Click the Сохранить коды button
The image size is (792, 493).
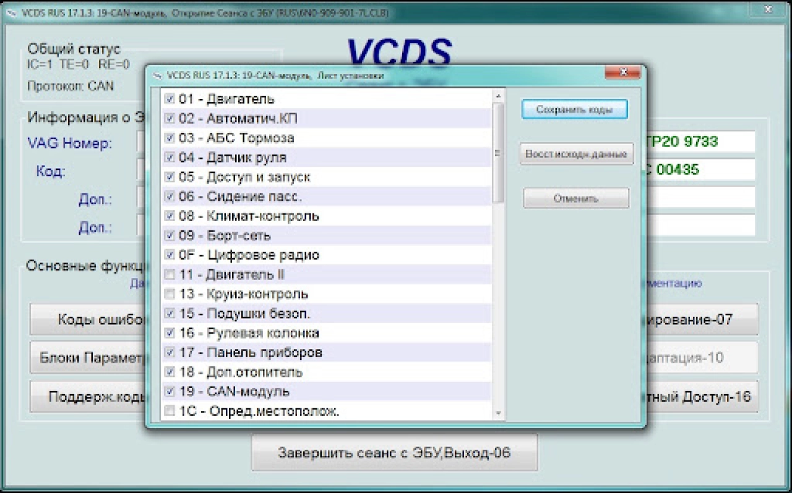[575, 109]
